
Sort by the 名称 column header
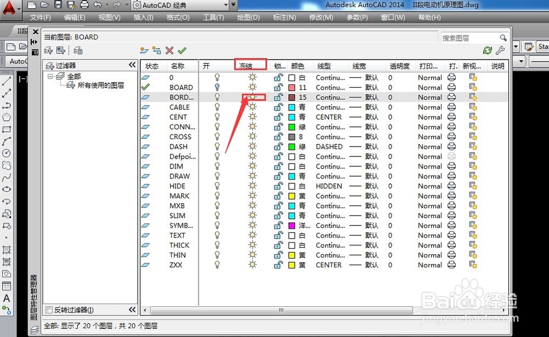[x=177, y=66]
